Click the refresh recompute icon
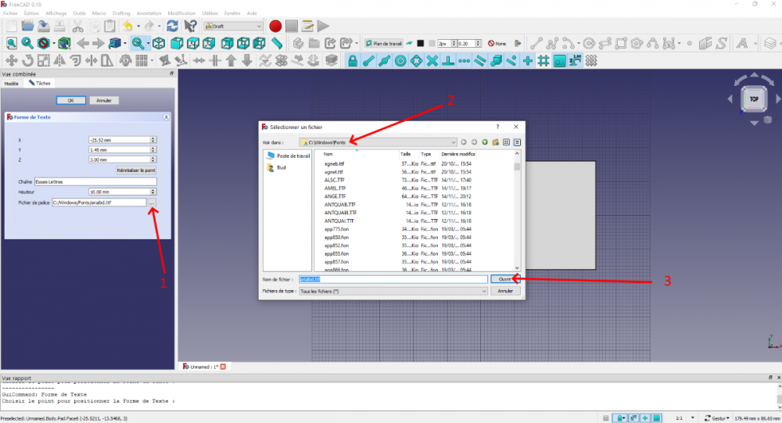The height and width of the screenshot is (423, 782). (x=173, y=26)
